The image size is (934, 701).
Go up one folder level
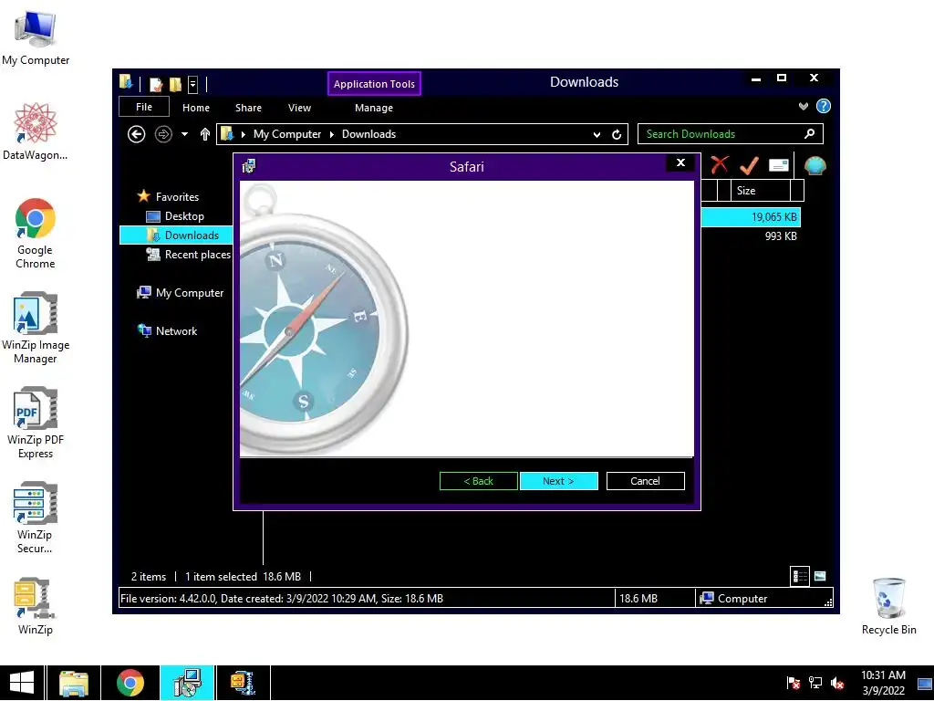point(205,134)
